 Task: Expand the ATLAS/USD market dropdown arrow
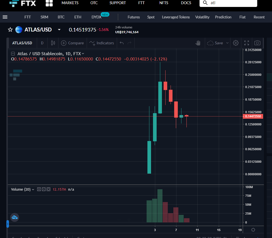59,30
